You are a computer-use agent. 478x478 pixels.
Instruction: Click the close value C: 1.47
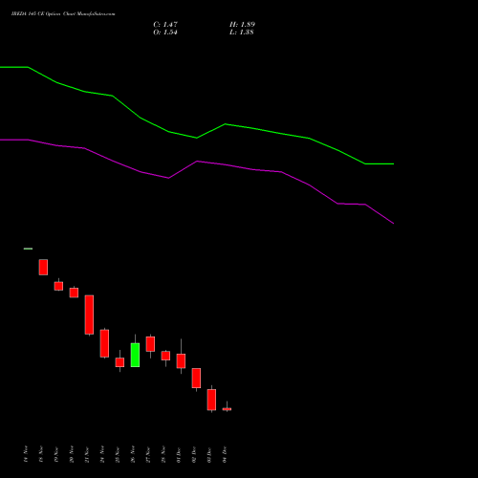coord(165,25)
